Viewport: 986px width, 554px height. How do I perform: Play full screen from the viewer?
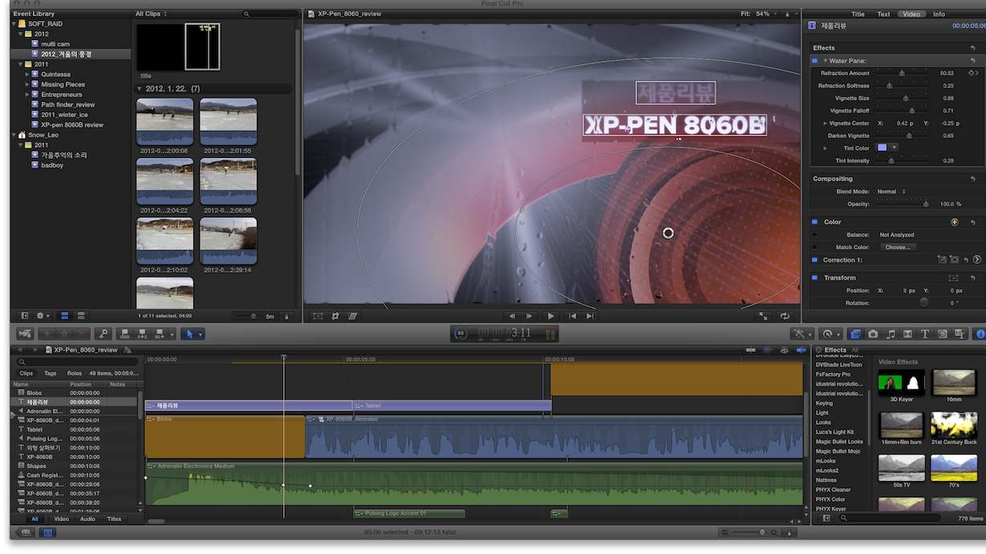[764, 316]
